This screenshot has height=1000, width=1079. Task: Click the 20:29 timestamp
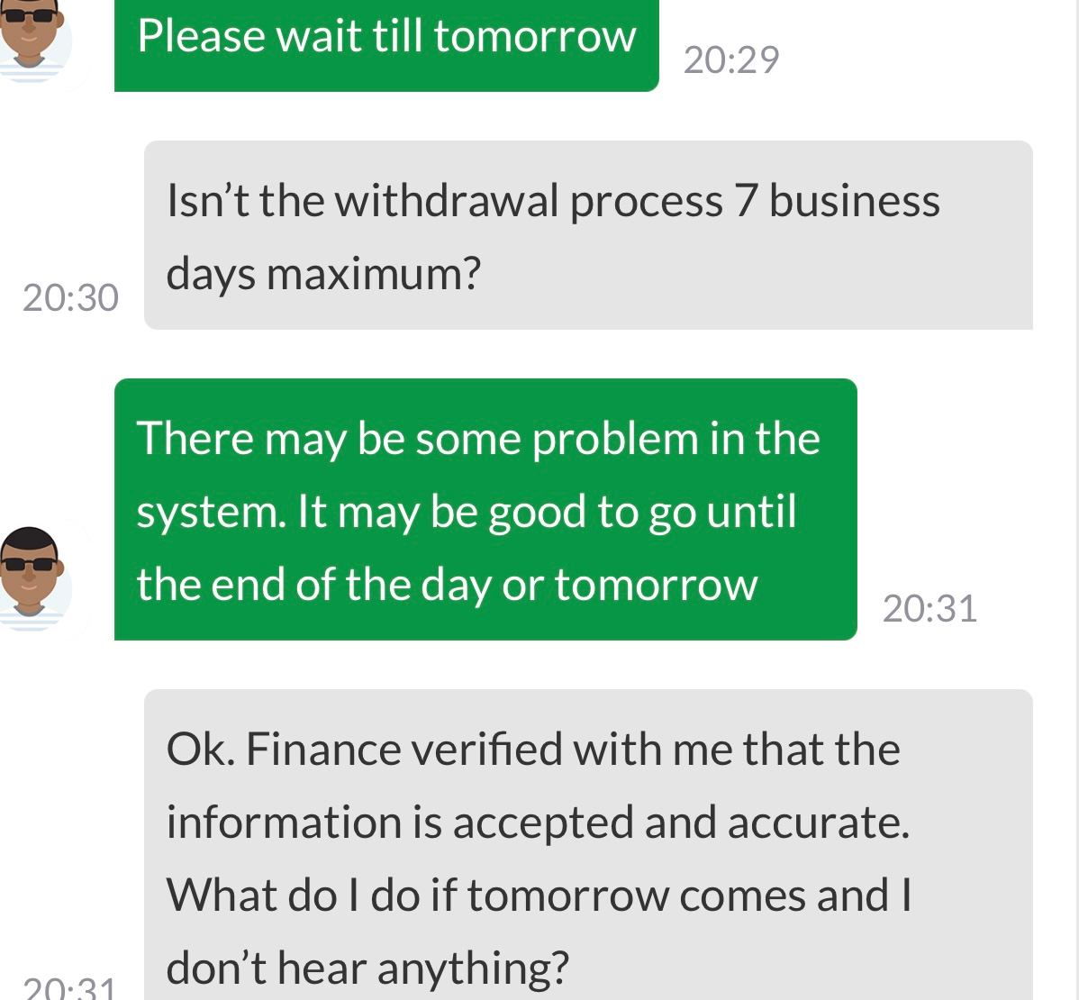731,60
